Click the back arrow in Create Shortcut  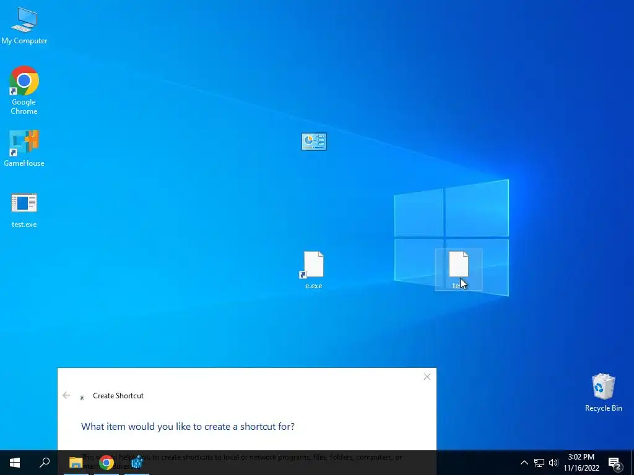(x=66, y=395)
